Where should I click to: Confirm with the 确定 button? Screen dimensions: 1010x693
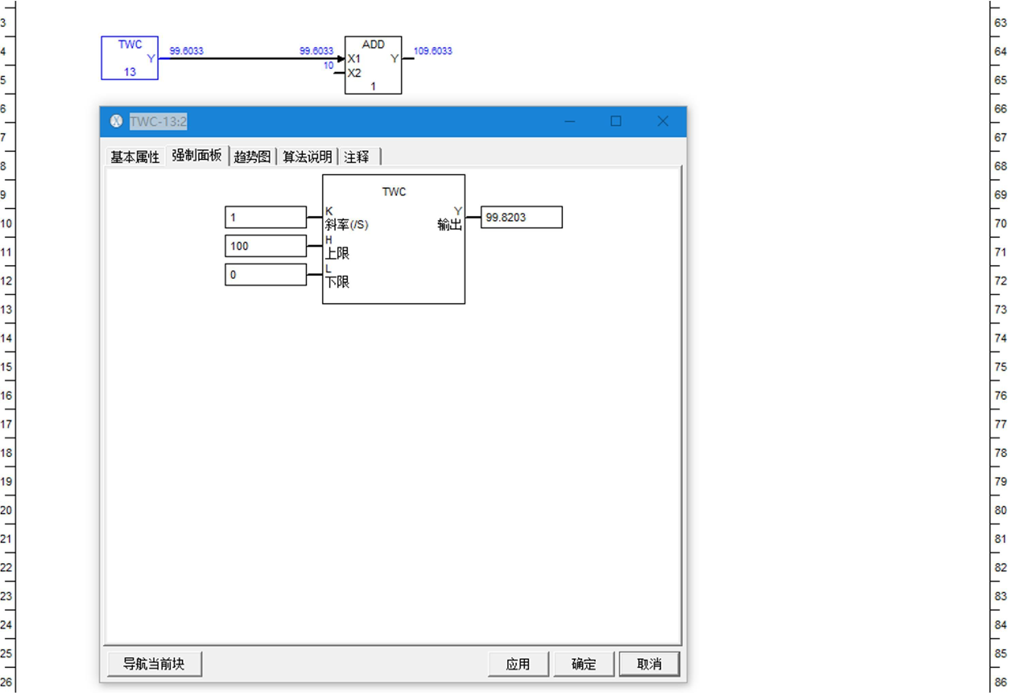(x=583, y=664)
